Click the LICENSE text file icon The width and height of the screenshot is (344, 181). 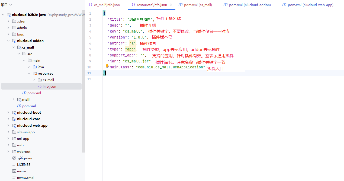pos(14,165)
